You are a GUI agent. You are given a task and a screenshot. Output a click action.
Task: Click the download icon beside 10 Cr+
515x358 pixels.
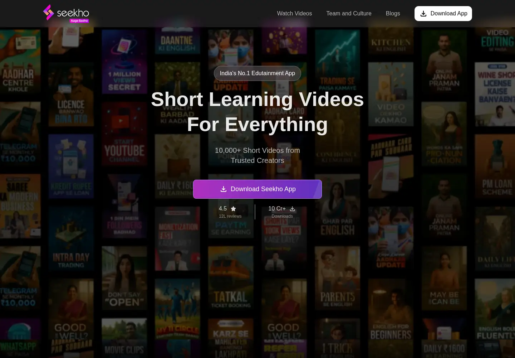pyautogui.click(x=292, y=209)
